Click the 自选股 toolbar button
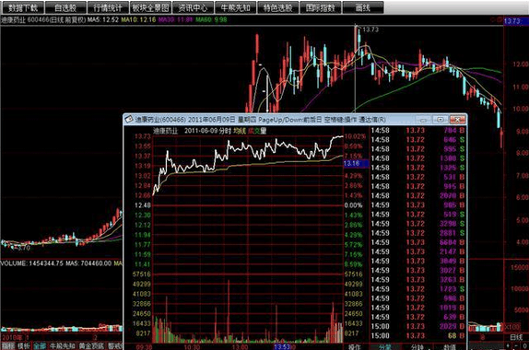 click(x=65, y=7)
